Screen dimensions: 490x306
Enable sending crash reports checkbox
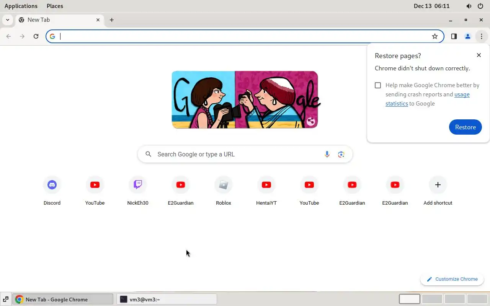point(378,85)
